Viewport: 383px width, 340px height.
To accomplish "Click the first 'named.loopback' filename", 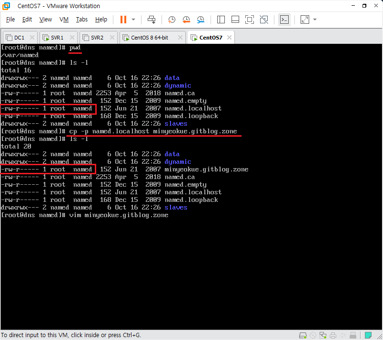I will click(x=191, y=116).
